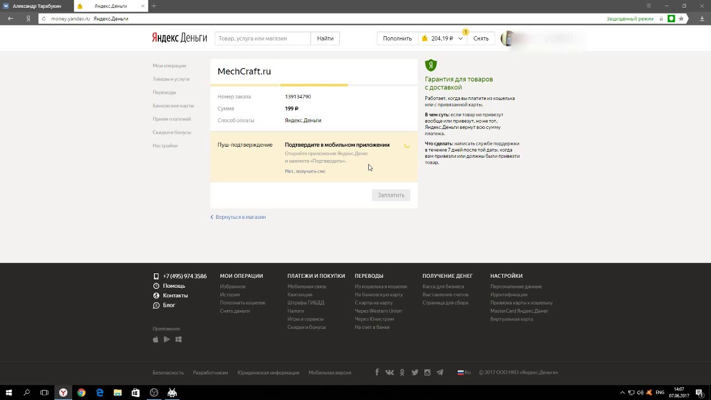
Task: Click the padlock icon in address bar
Action: 661,18
